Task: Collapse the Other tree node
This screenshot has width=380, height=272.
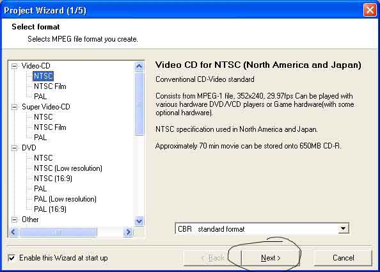Action: click(x=15, y=220)
